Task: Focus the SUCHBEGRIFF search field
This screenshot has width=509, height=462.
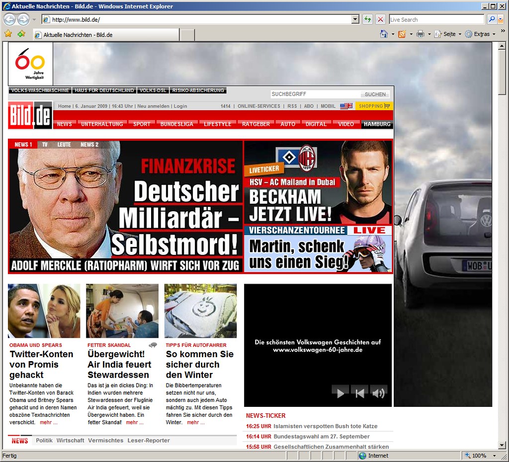Action: coord(315,94)
